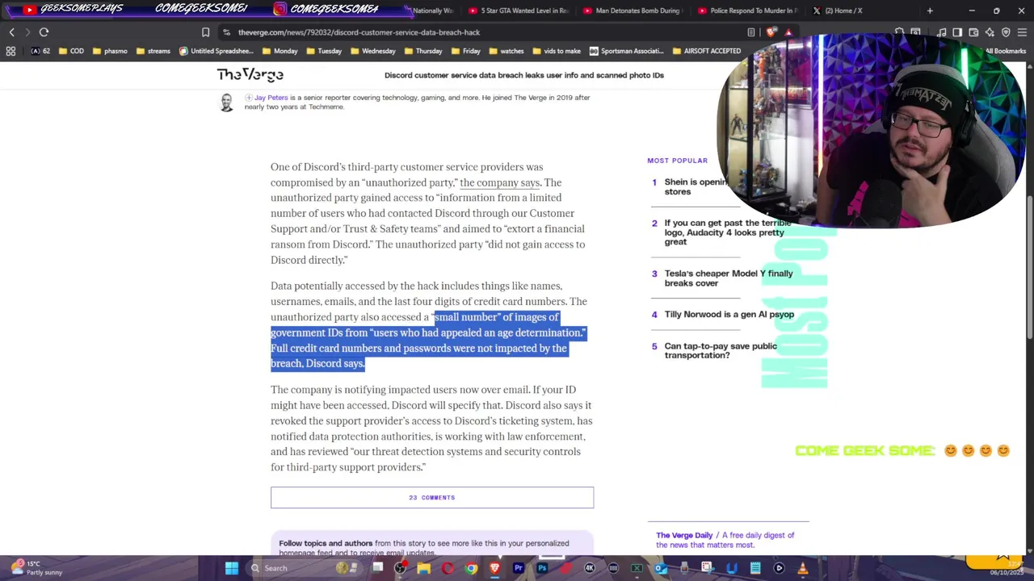The image size is (1034, 581).
Task: Click the follow plus icon beside Jay Peters
Action: click(x=249, y=98)
